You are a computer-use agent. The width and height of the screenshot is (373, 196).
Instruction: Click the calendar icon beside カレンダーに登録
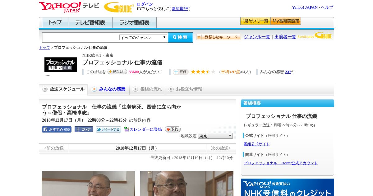pos(127,129)
